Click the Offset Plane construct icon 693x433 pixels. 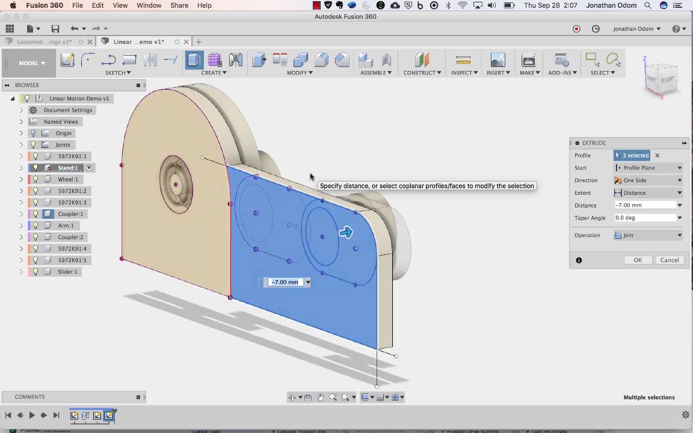[422, 60]
